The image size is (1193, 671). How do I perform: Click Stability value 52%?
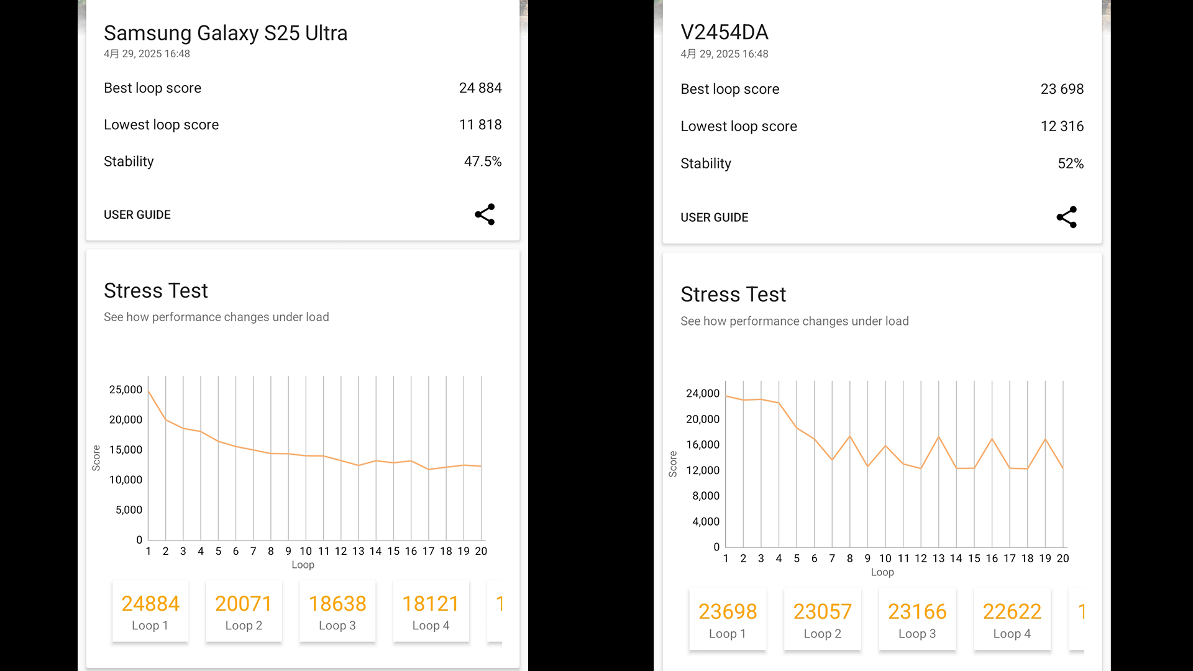pos(1071,164)
